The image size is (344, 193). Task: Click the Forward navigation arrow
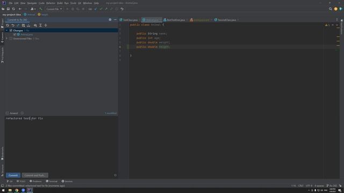[x=25, y=9]
